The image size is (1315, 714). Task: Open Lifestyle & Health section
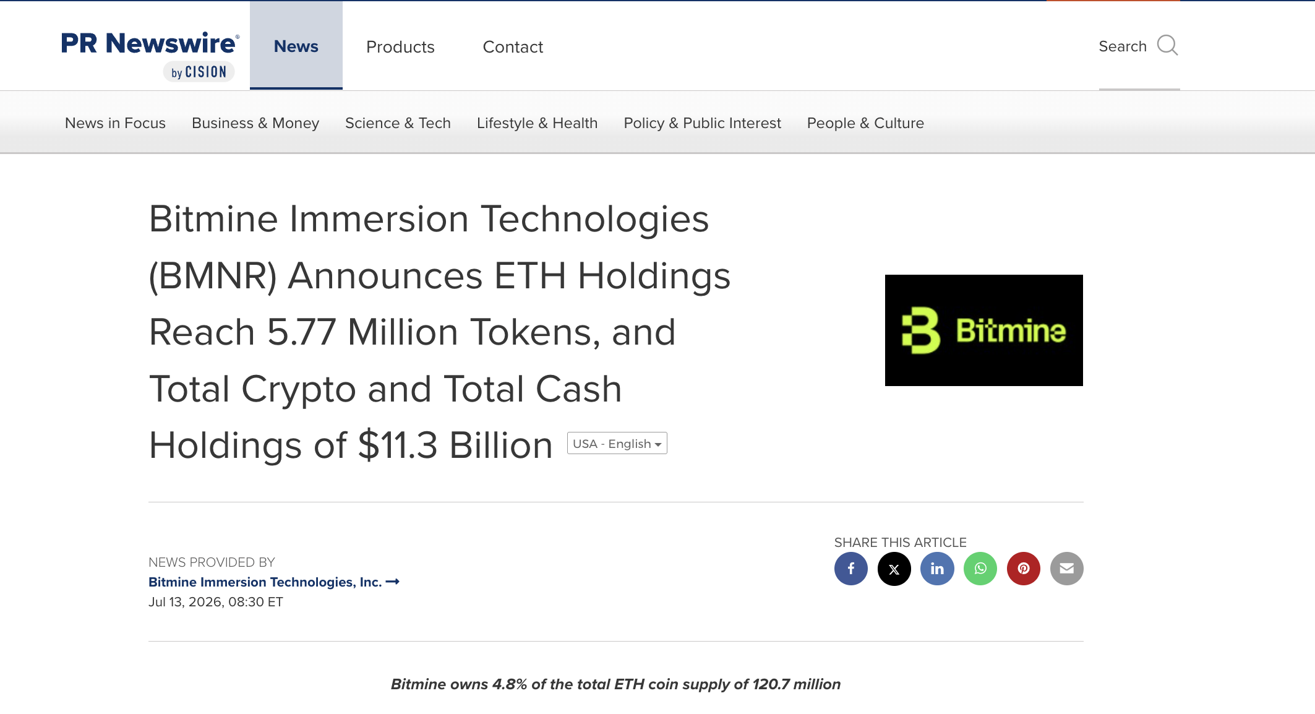click(x=538, y=123)
